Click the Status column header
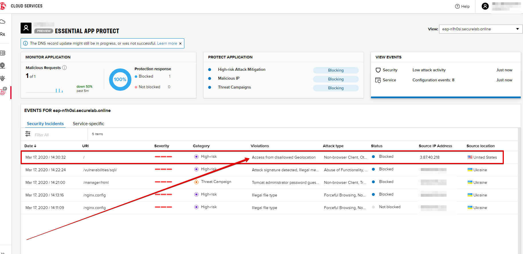The height and width of the screenshot is (254, 523). pos(377,146)
